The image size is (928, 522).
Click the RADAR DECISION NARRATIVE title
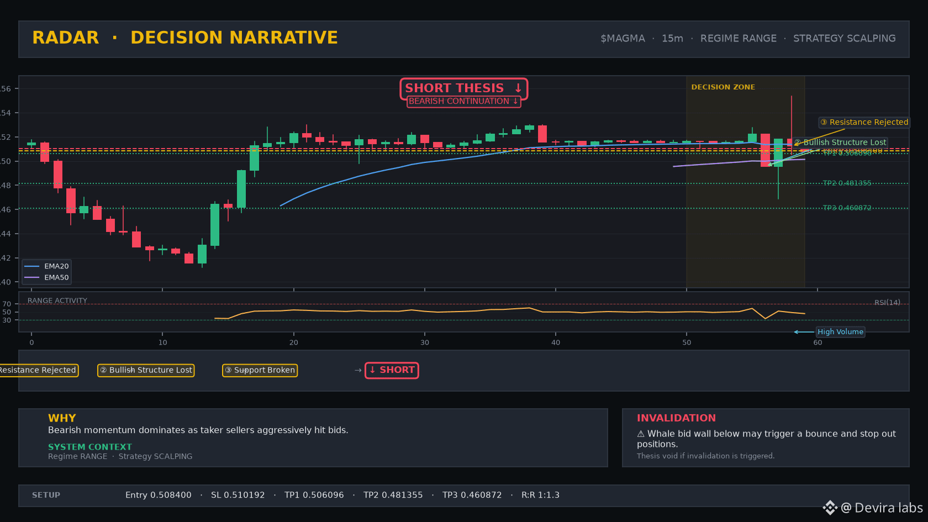185,38
